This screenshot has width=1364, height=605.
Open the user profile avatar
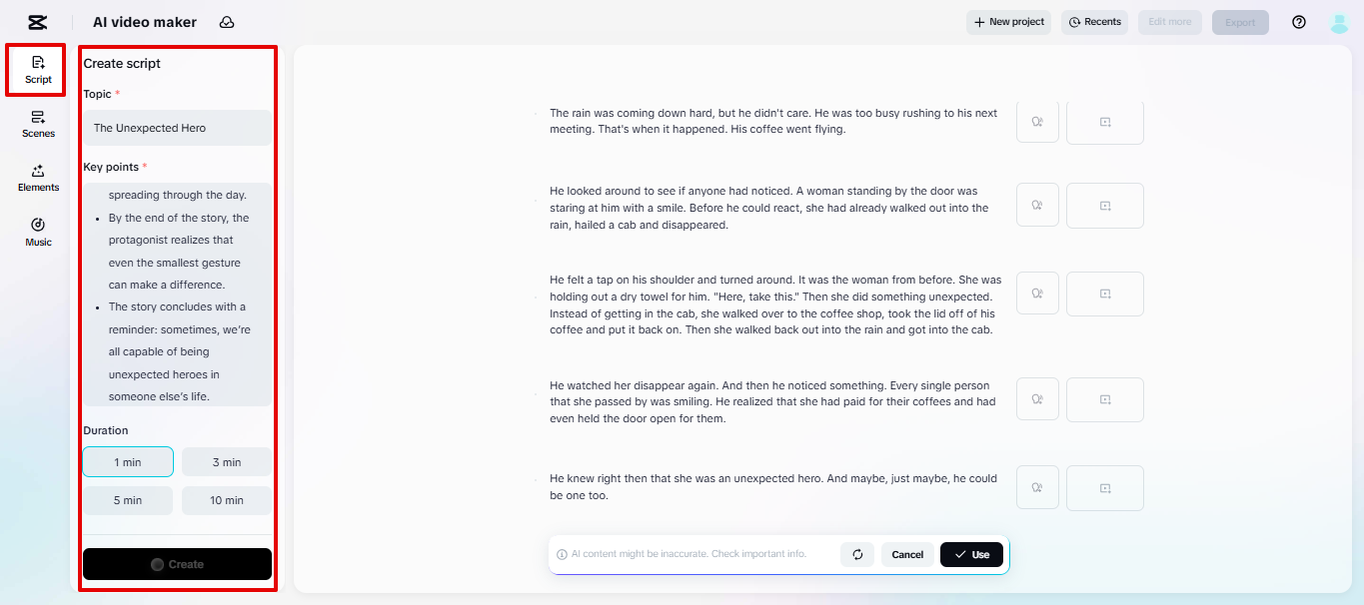click(1340, 22)
